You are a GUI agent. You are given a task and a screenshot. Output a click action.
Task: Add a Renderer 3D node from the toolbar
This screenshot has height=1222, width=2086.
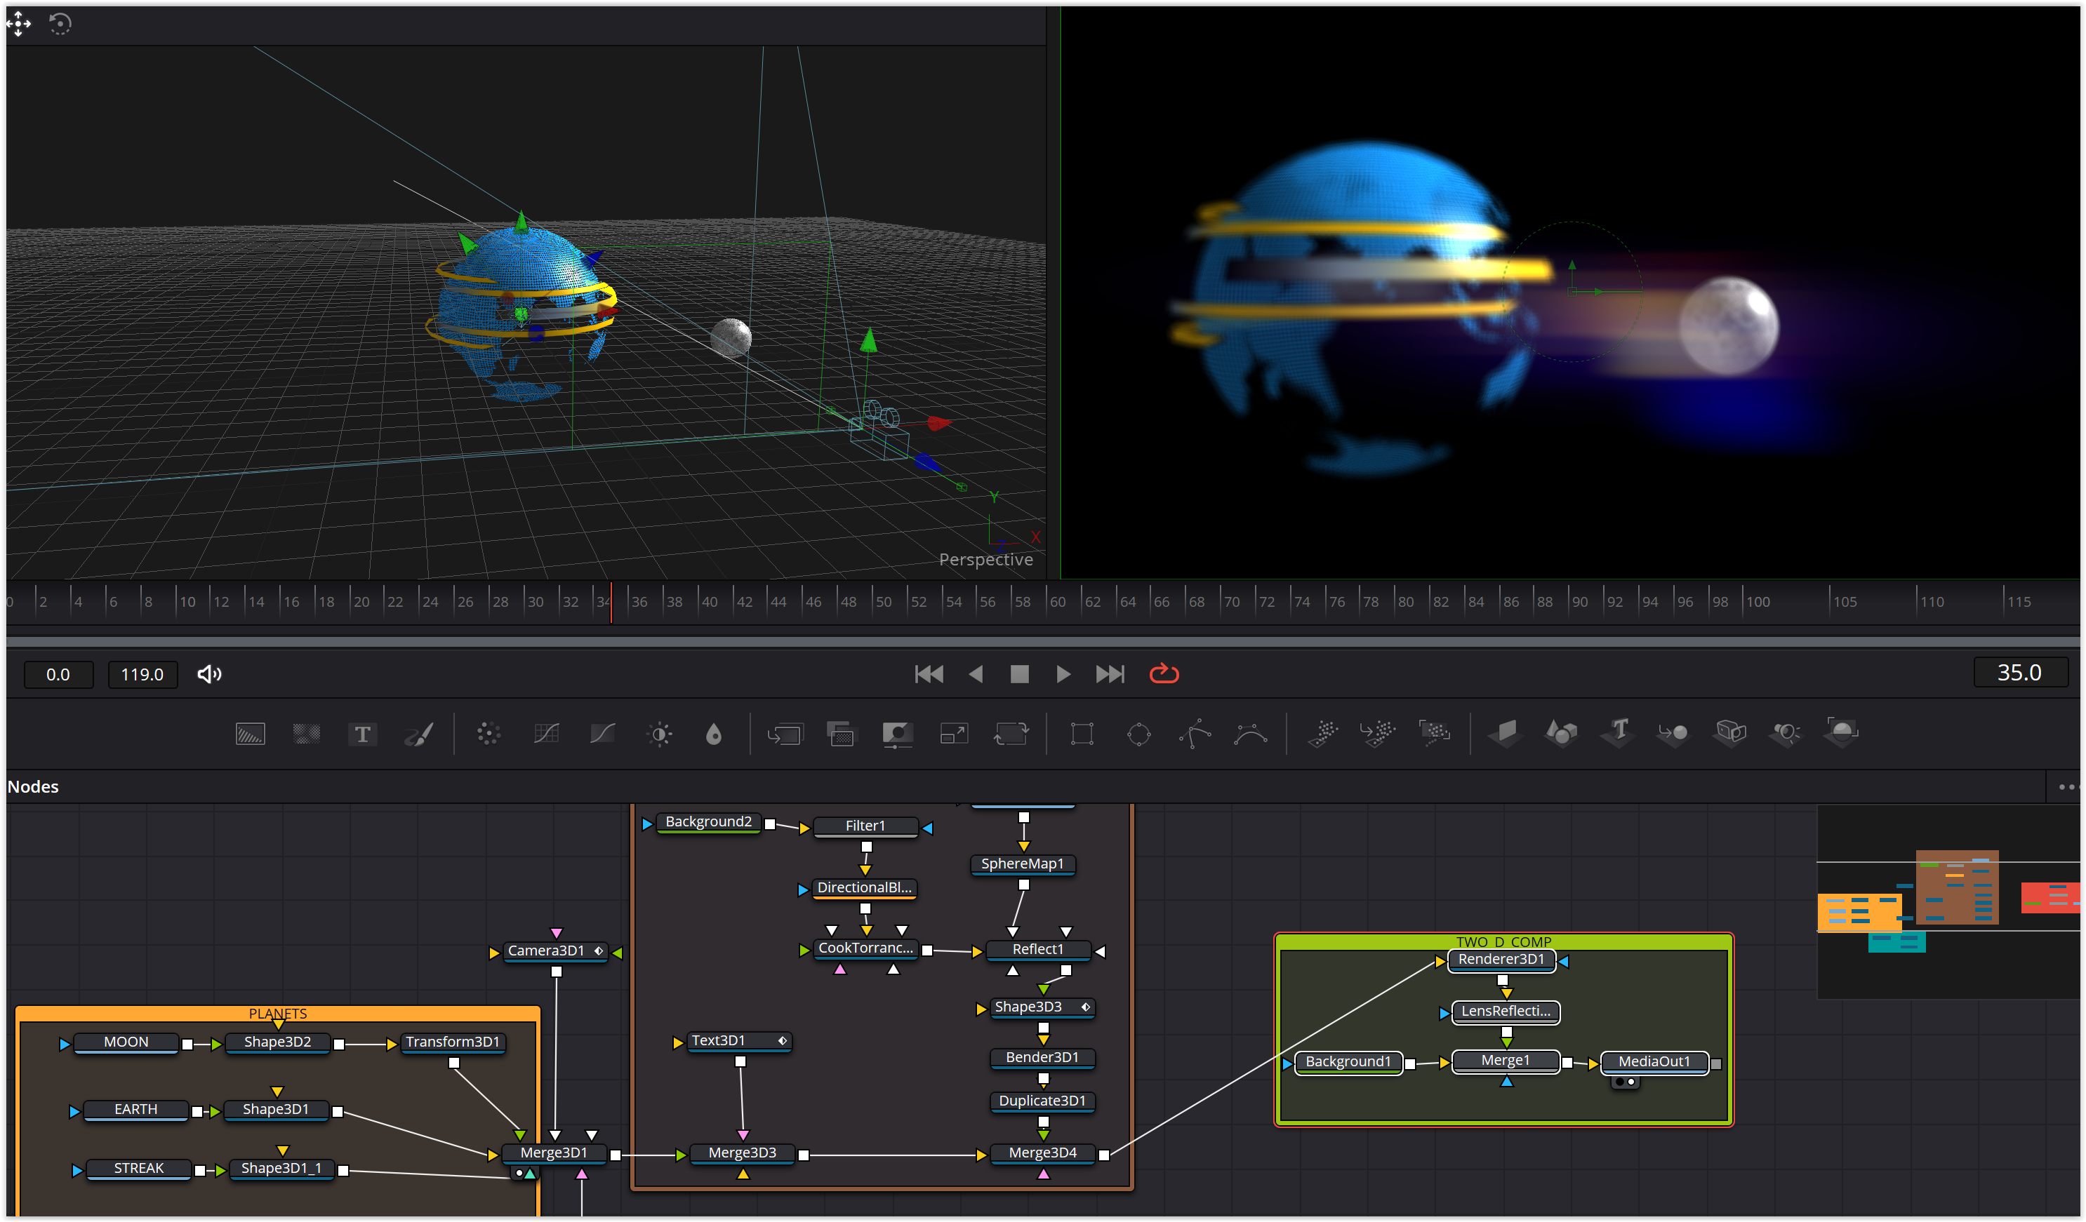click(x=1842, y=734)
